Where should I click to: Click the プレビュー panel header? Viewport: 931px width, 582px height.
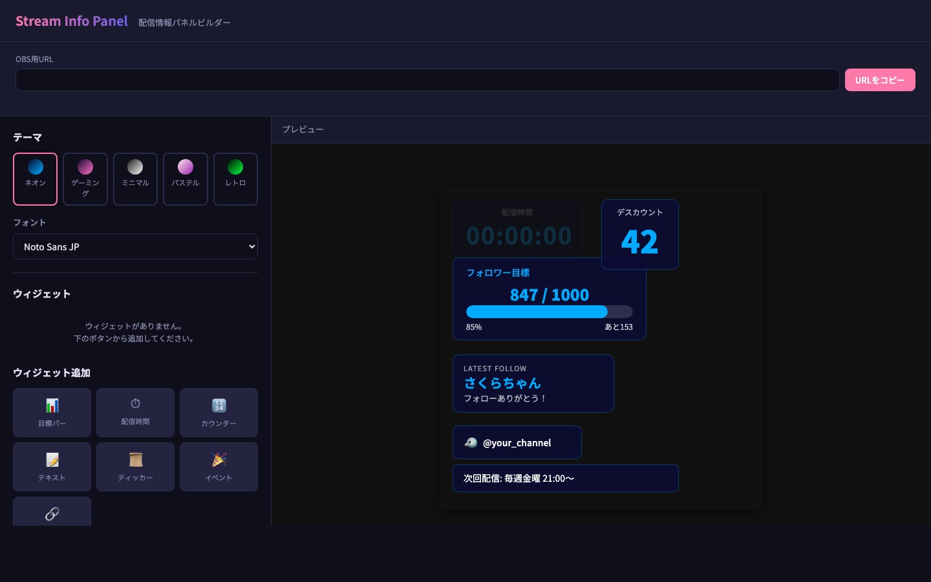[303, 129]
